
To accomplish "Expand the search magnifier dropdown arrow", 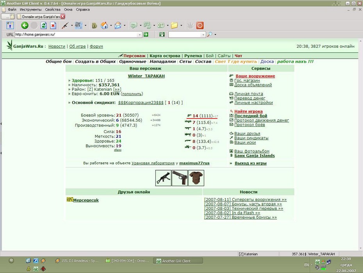I will pyautogui.click(x=215, y=34).
